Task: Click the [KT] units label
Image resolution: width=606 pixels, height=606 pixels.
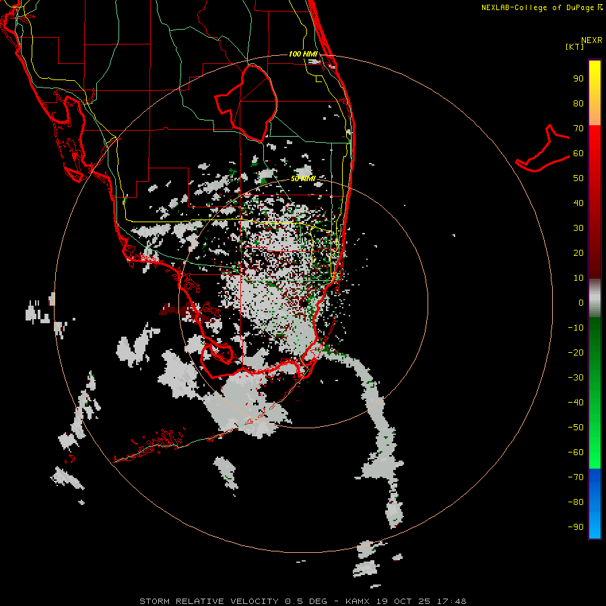Action: [575, 46]
